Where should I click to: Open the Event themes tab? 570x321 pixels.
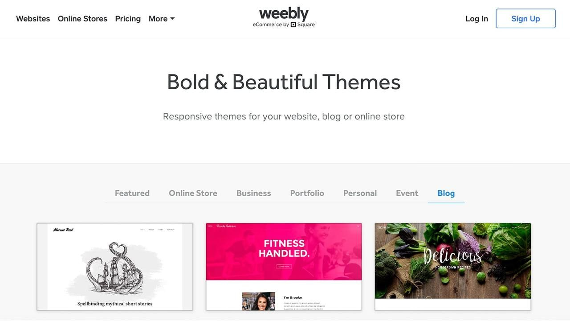coord(407,193)
